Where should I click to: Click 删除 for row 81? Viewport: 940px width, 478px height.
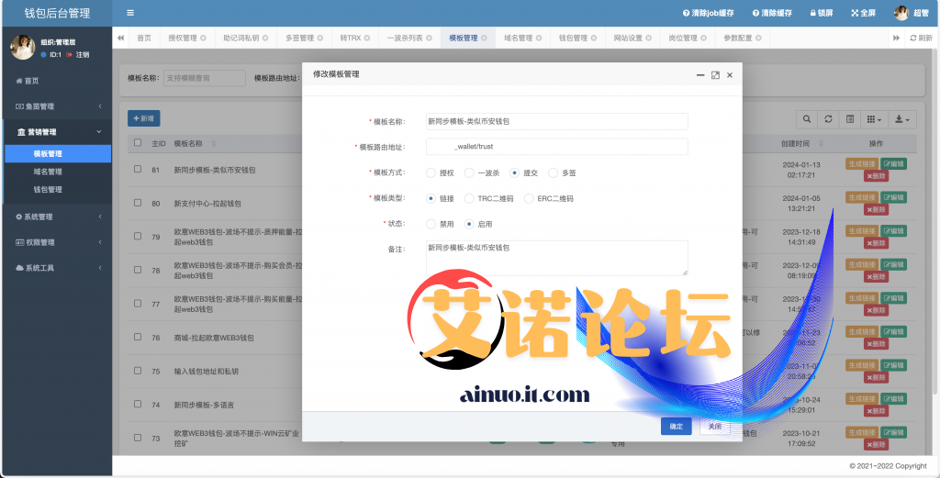(x=876, y=176)
